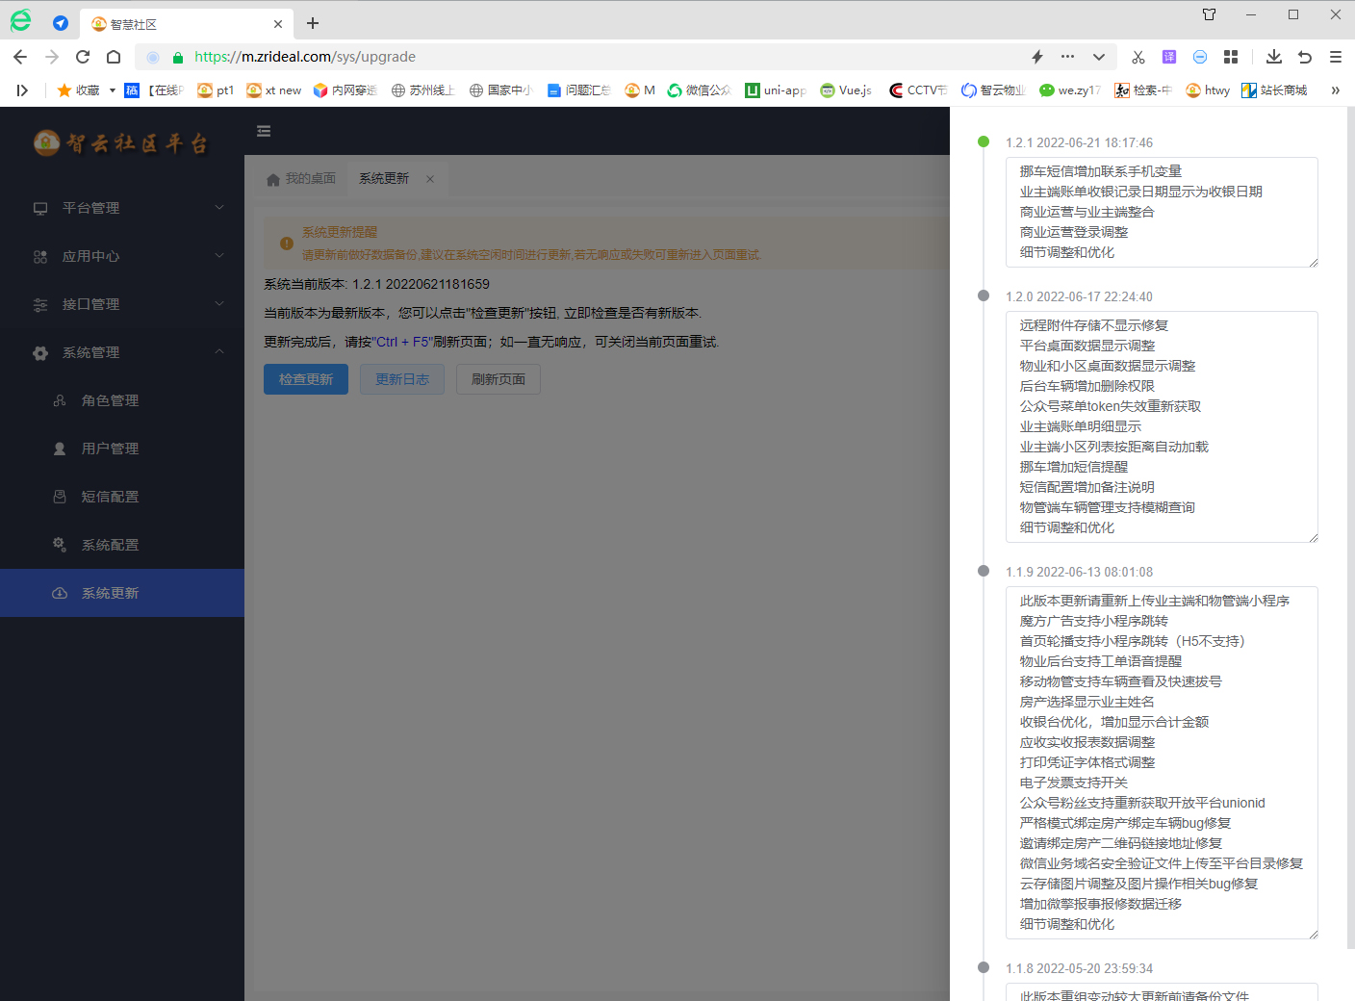
Task: Click the green padlock security icon
Action: 178,57
